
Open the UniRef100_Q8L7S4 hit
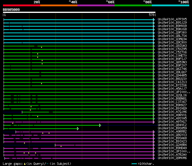point(172,36)
